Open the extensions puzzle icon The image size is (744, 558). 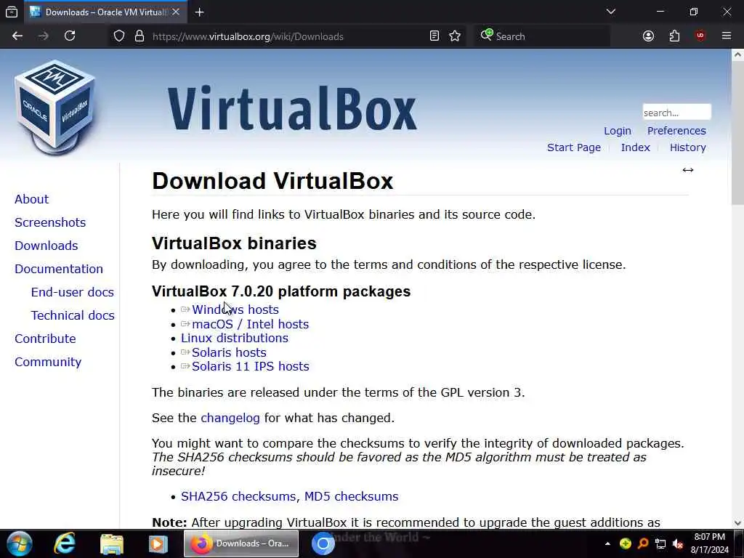pos(674,36)
